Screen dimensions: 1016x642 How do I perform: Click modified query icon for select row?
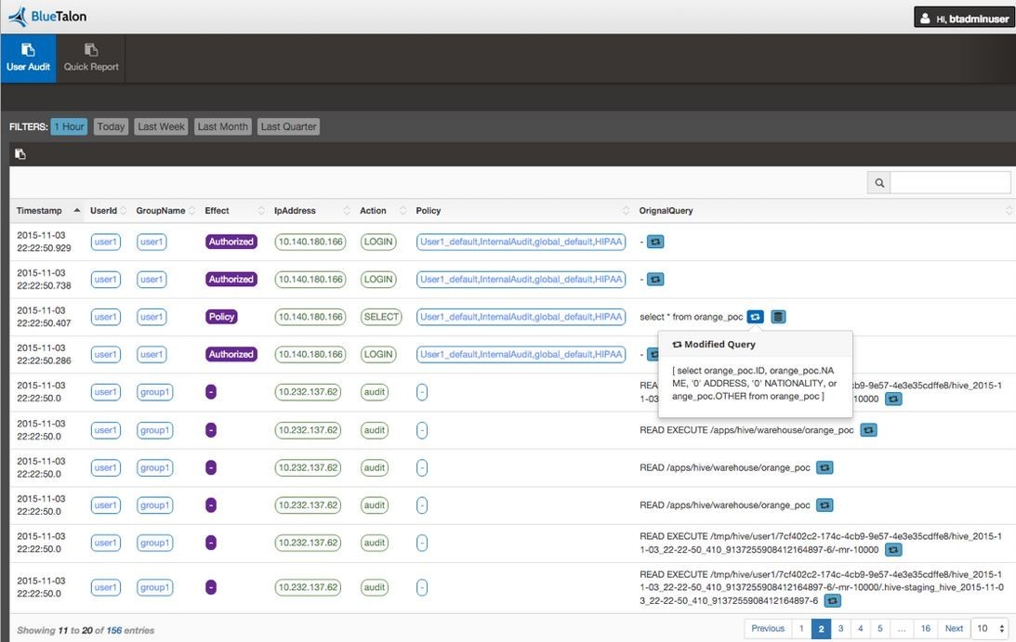click(x=755, y=317)
